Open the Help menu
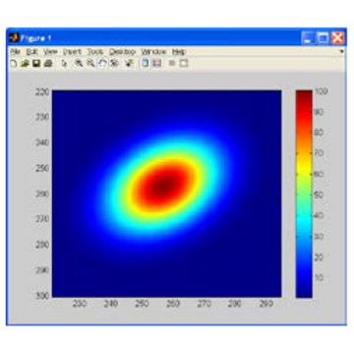The image size is (354, 354). click(179, 52)
